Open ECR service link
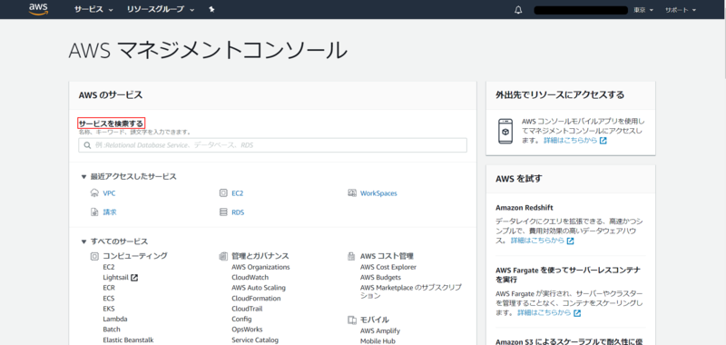Viewport: 726px width, 345px height. point(109,288)
